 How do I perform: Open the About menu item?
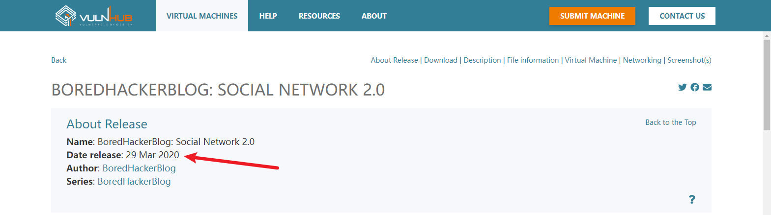(x=374, y=16)
